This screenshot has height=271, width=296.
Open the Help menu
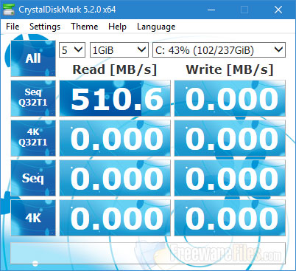tap(117, 27)
